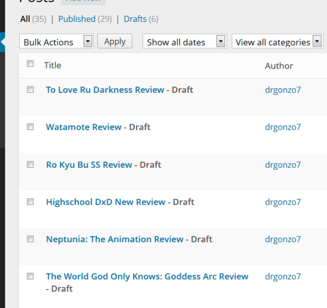Sort posts by the Title column header
The height and width of the screenshot is (308, 327).
pyautogui.click(x=52, y=65)
